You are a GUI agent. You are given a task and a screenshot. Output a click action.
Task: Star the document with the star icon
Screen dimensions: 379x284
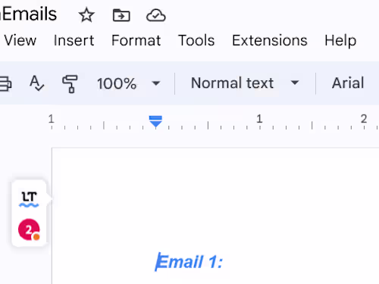(86, 15)
